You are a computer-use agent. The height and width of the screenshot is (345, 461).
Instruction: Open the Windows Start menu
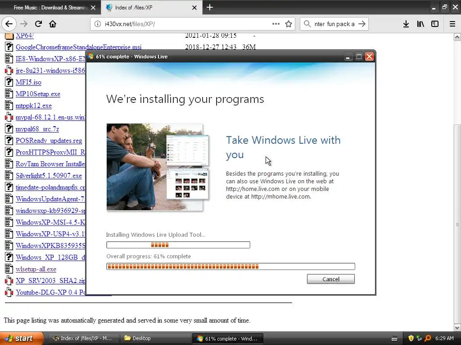pyautogui.click(x=22, y=338)
